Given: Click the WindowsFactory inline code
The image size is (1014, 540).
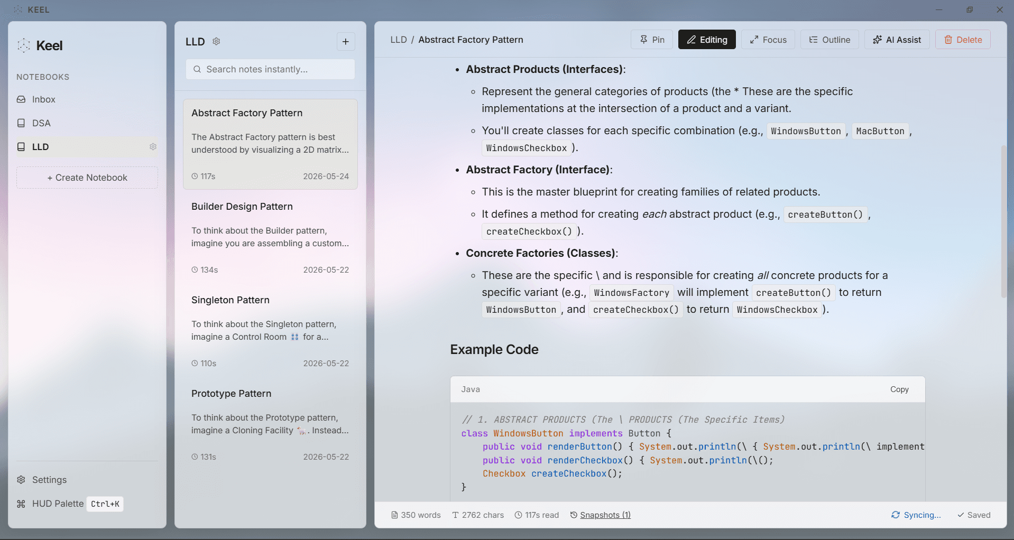Looking at the screenshot, I should 632,293.
